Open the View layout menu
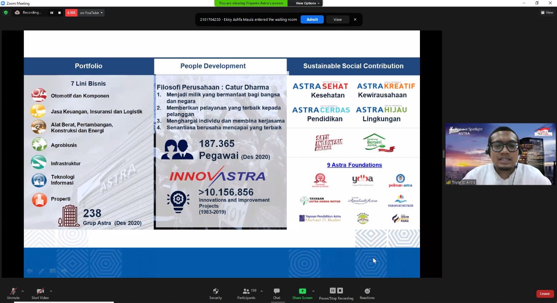Viewport: 557px width, 303px height. click(547, 13)
